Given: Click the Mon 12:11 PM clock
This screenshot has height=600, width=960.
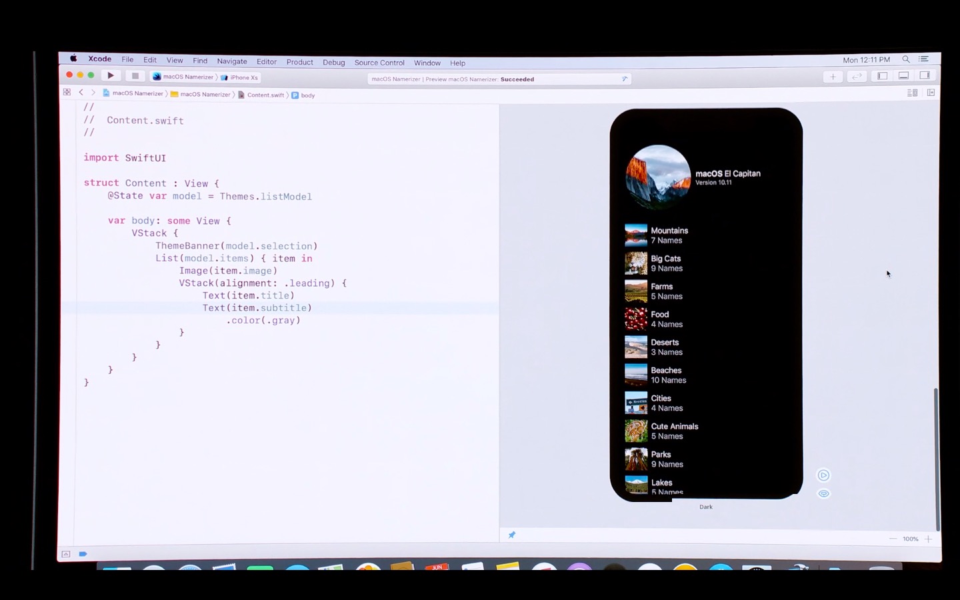Looking at the screenshot, I should pyautogui.click(x=867, y=60).
